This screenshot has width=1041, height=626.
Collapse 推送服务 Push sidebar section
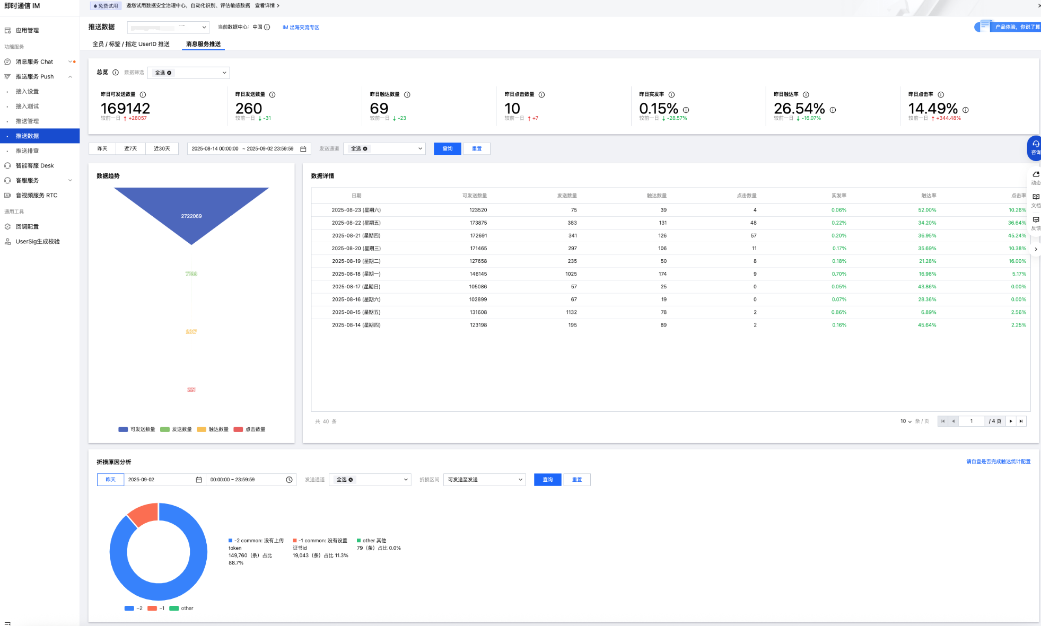point(70,77)
